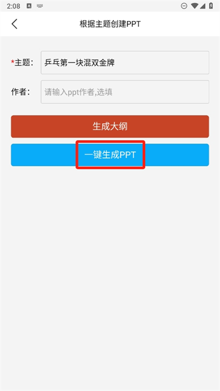Tap the blank gray area below the buttons

110,274
